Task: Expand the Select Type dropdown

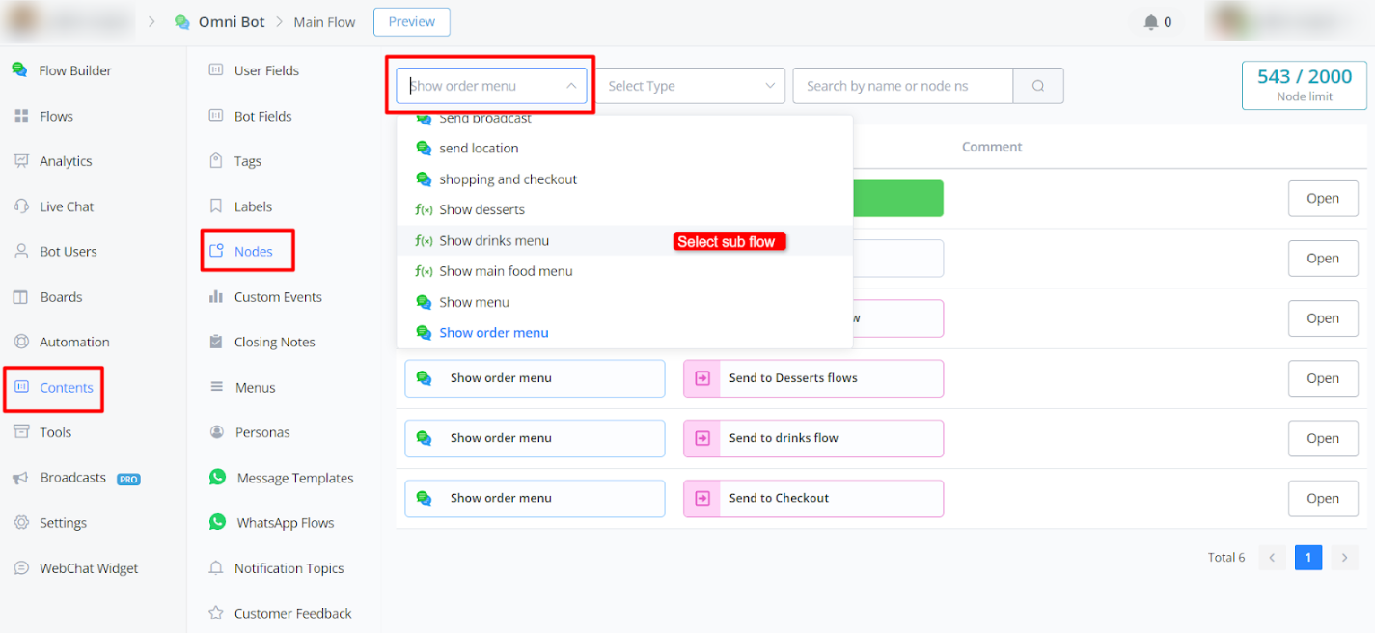Action: click(x=691, y=86)
